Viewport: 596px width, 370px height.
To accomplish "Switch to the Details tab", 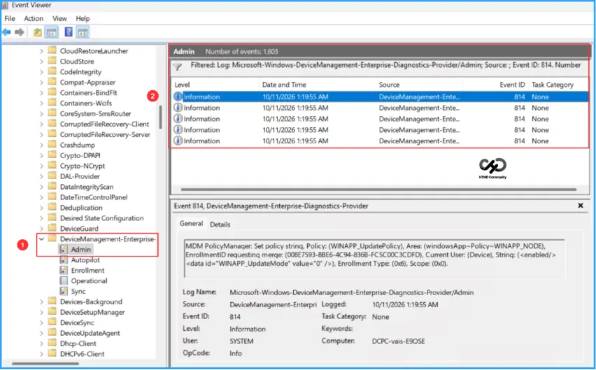I will click(x=220, y=225).
